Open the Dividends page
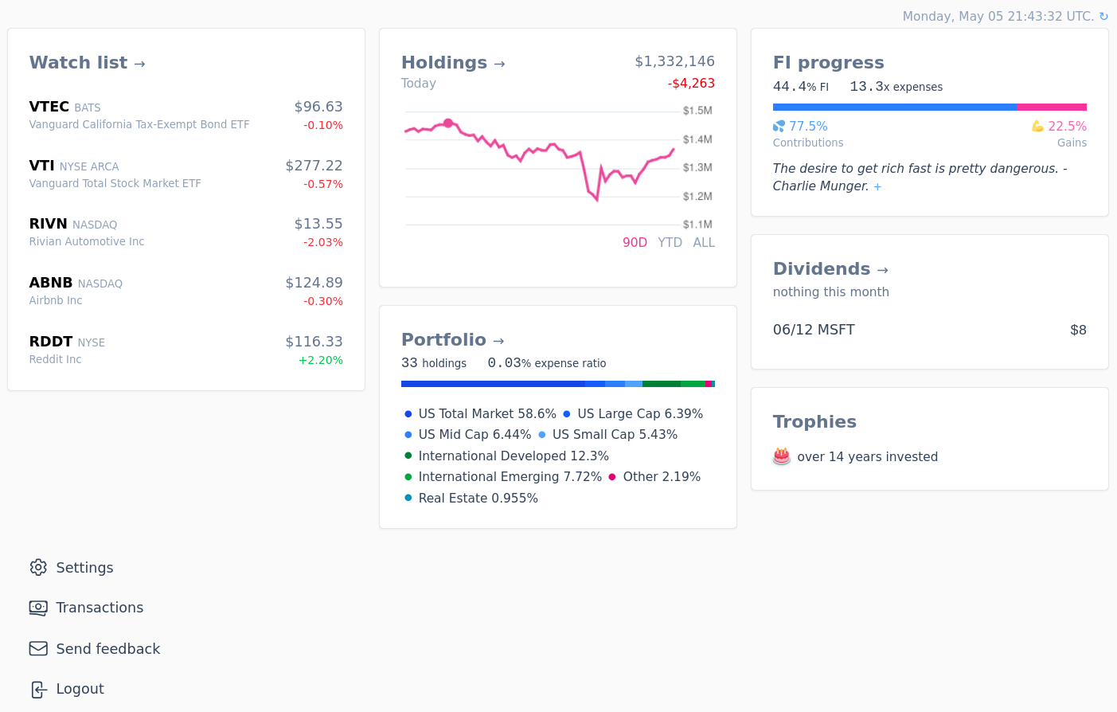1117x712 pixels. 830,269
